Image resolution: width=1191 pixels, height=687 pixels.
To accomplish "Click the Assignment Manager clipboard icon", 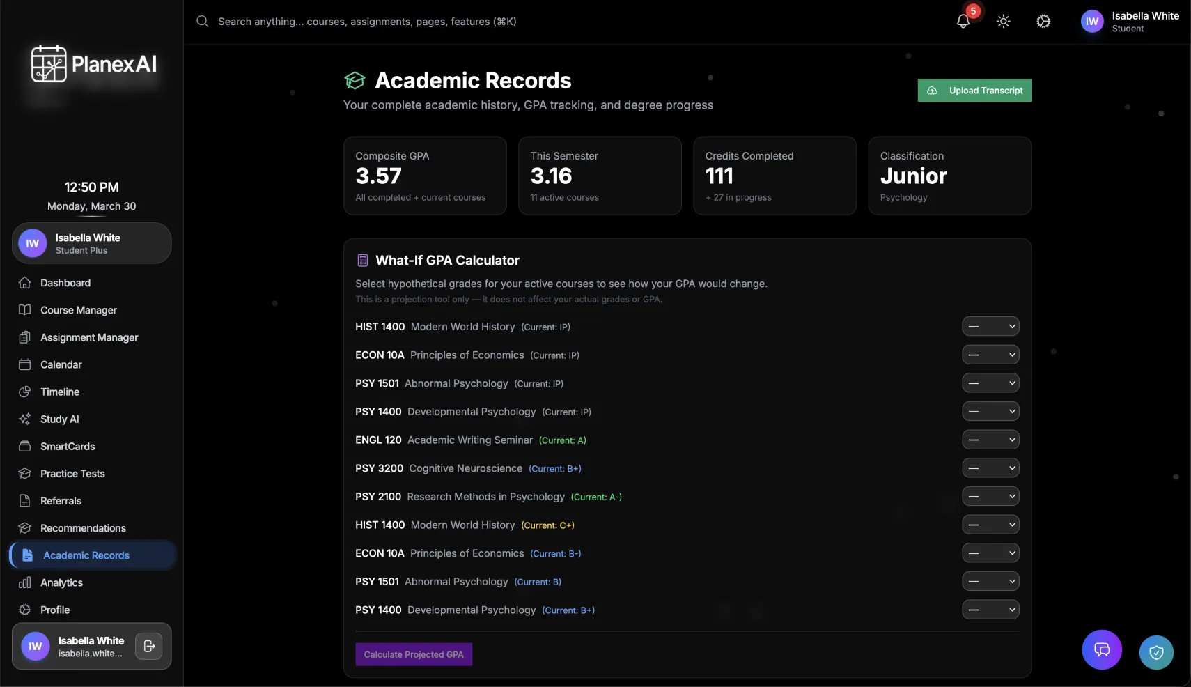I will coord(25,337).
